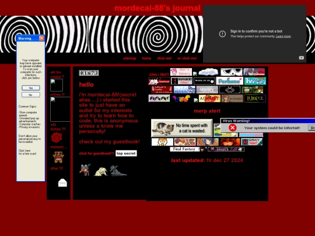Click the black TV-bug badge
Screen dimensions: 315x236
pos(230,90)
